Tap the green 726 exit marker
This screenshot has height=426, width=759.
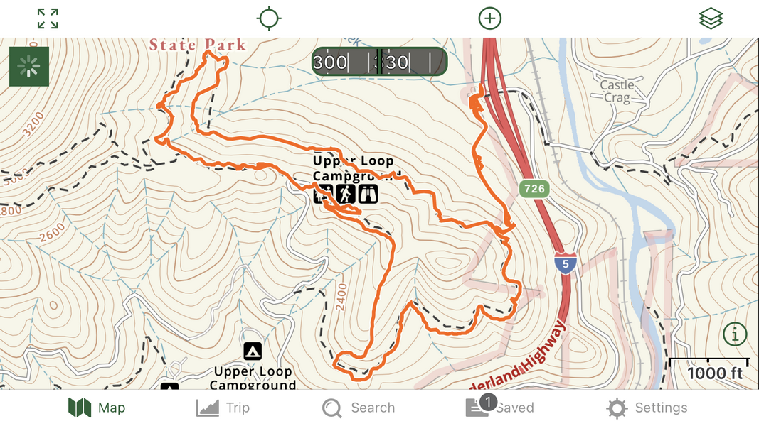534,188
